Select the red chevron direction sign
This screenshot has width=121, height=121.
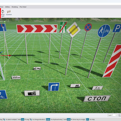click(37, 28)
